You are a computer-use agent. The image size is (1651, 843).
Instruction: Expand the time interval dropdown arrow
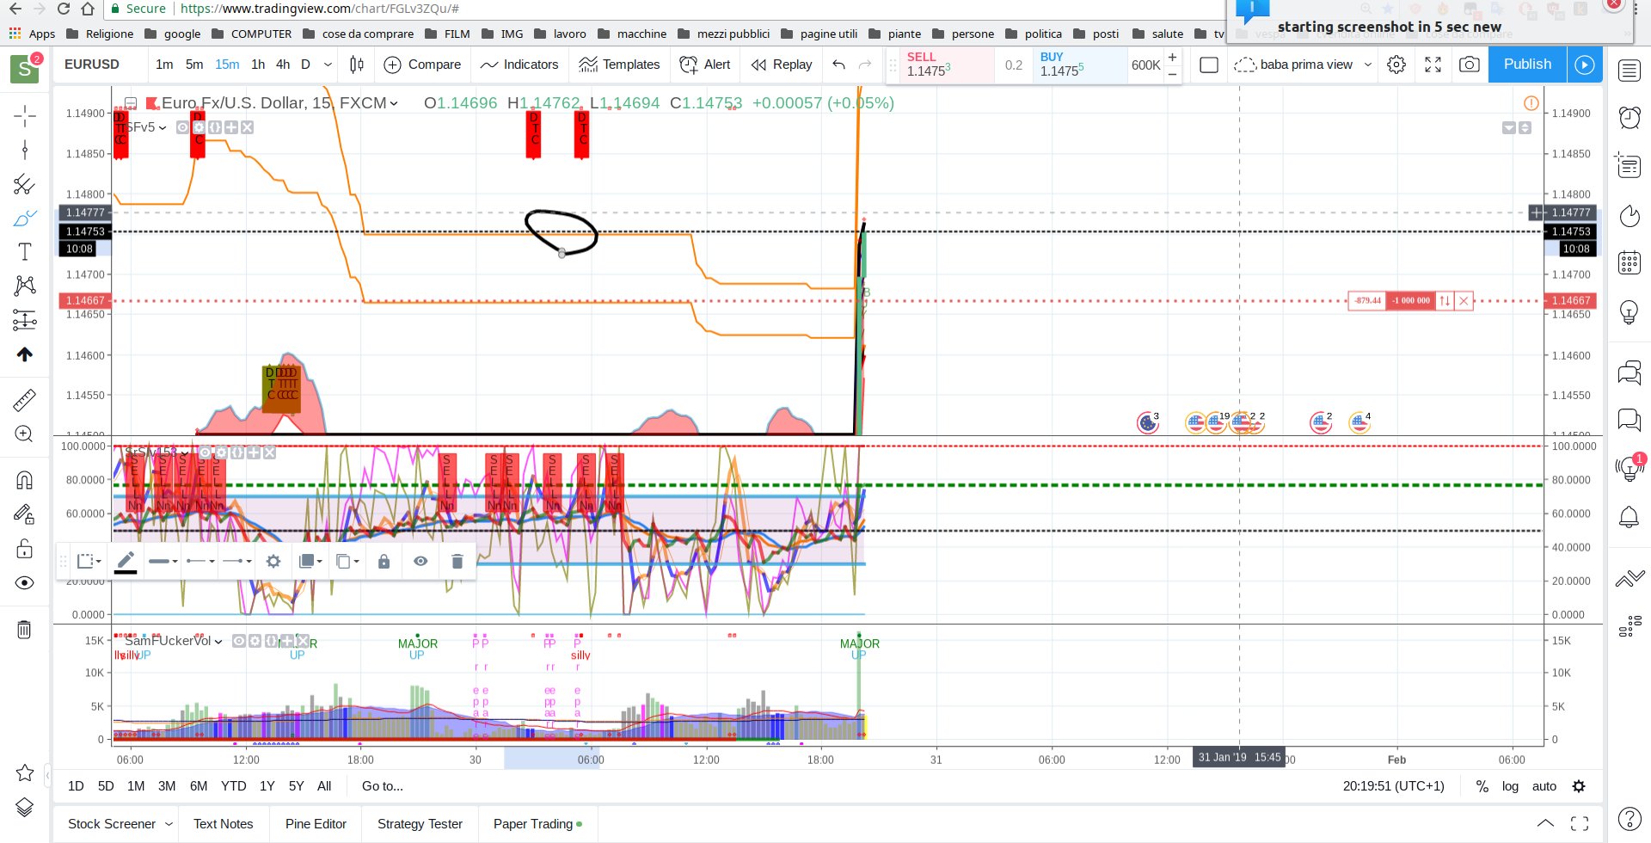(x=328, y=65)
